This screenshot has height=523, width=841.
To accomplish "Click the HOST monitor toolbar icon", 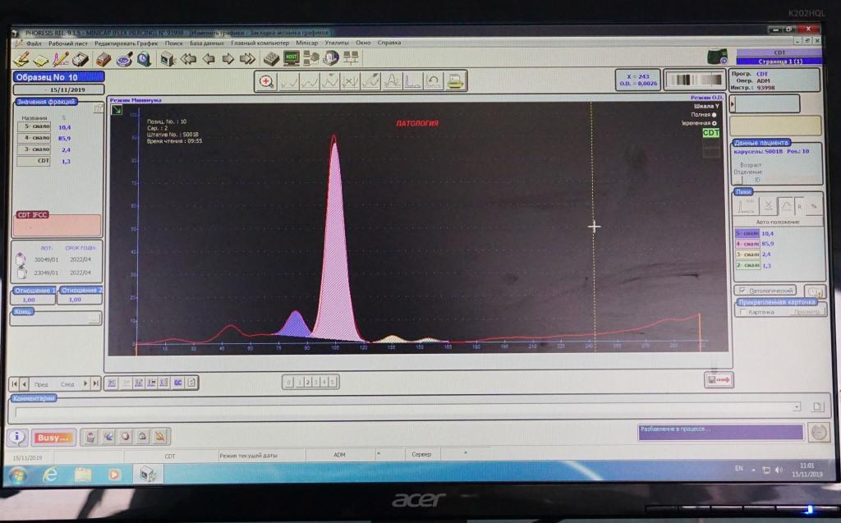I will pos(292,58).
